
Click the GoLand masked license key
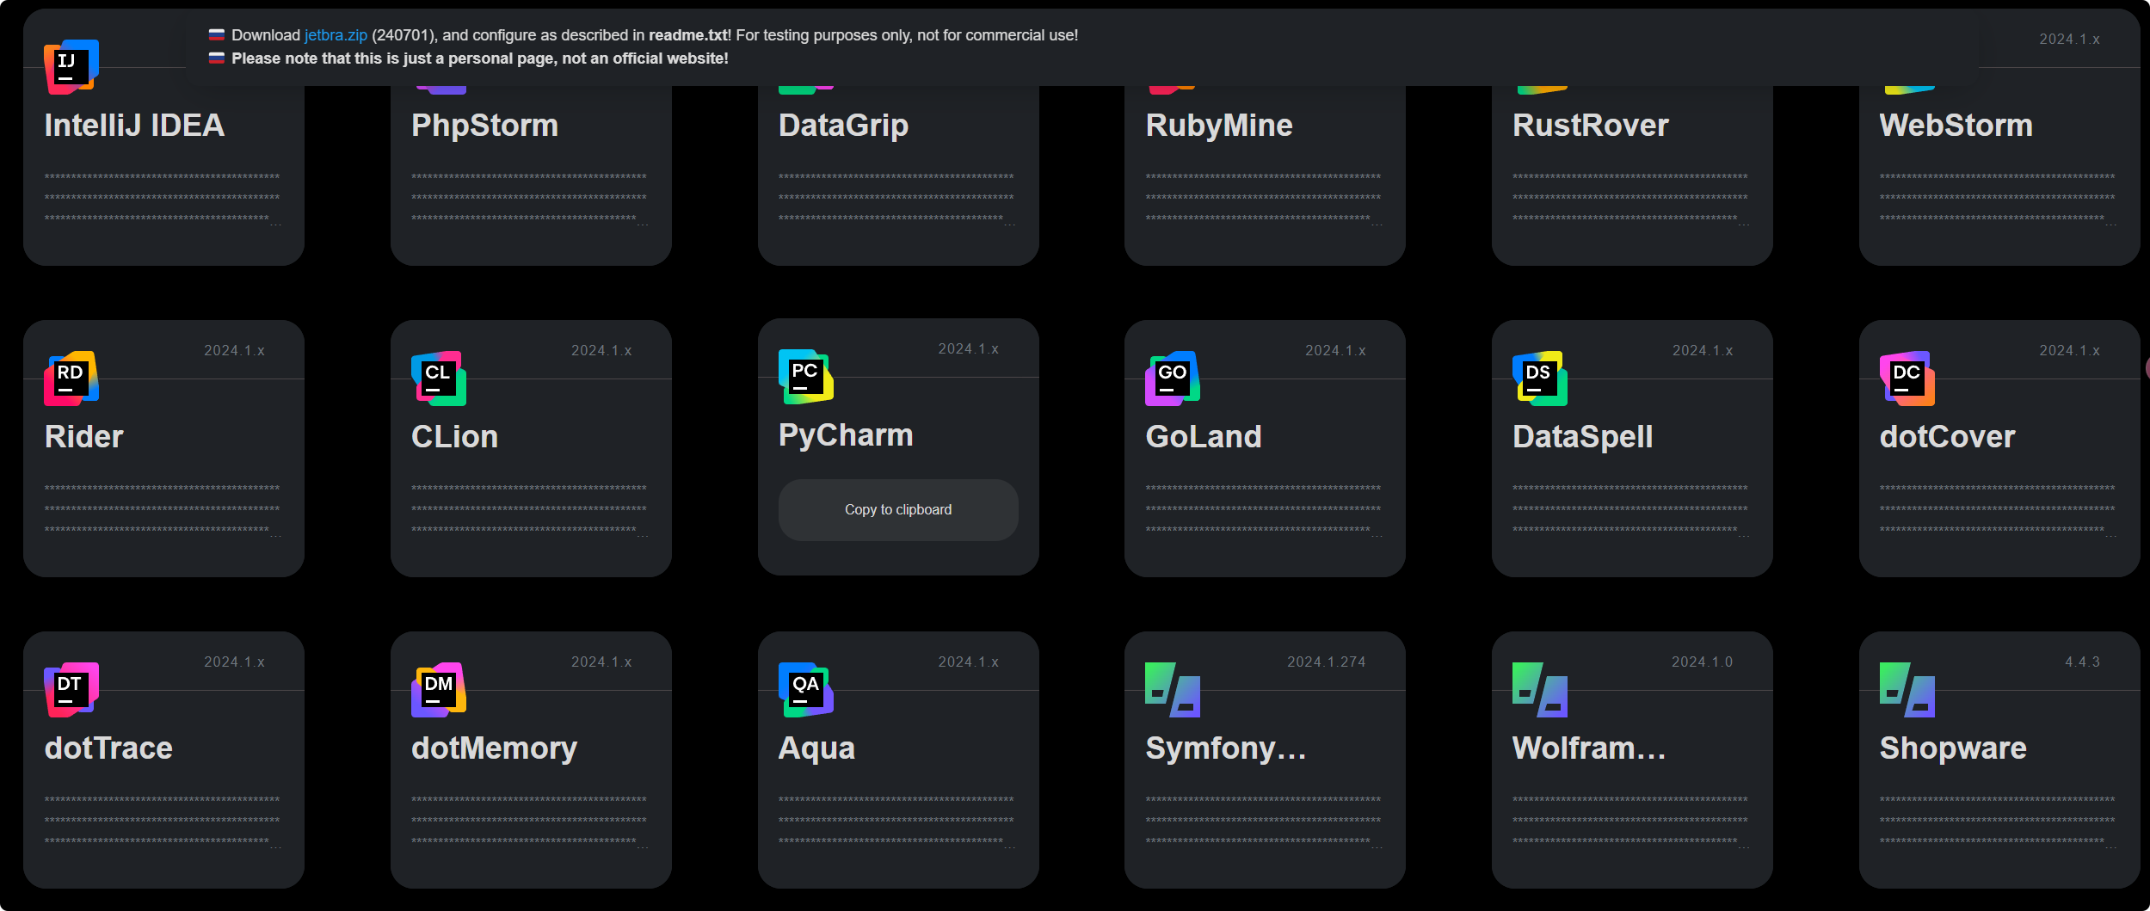click(1264, 509)
